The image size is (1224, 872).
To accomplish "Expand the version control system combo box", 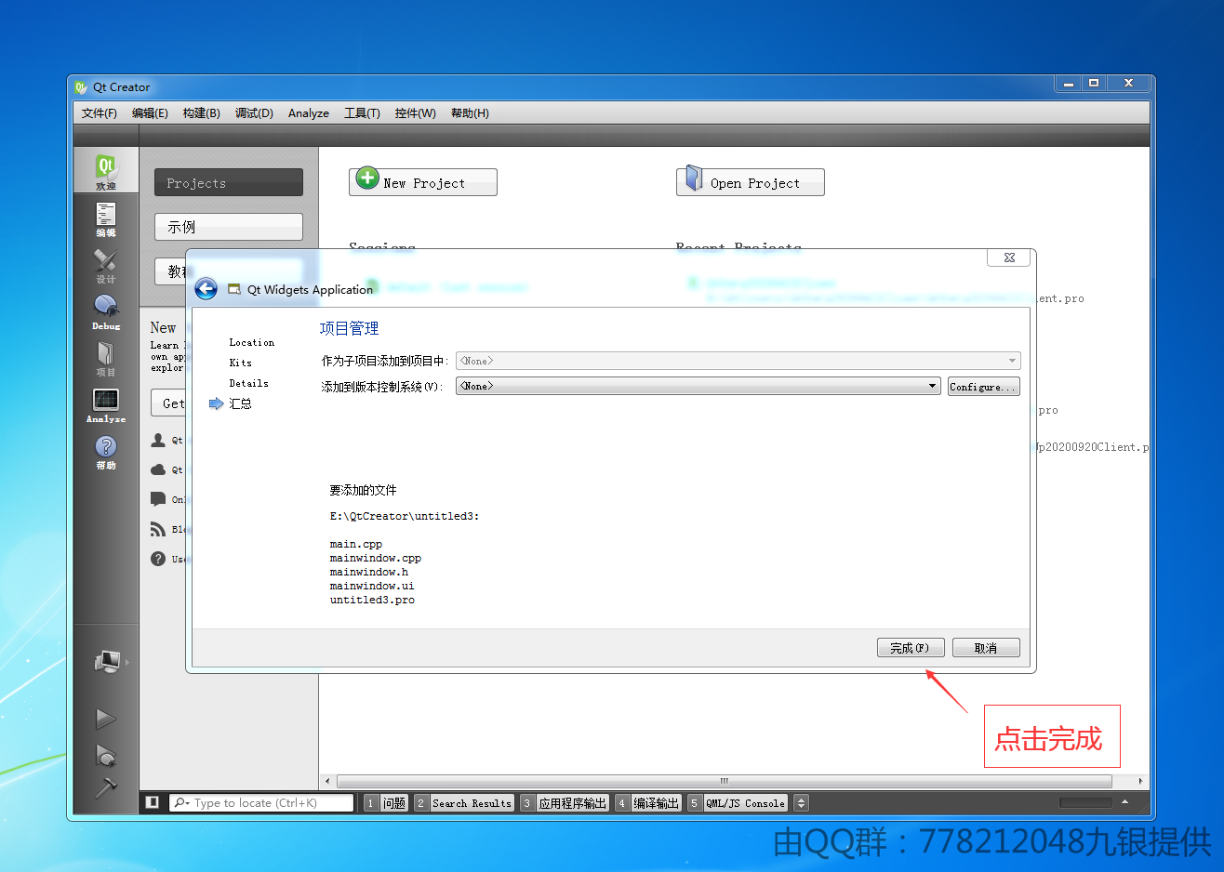I will coord(698,386).
